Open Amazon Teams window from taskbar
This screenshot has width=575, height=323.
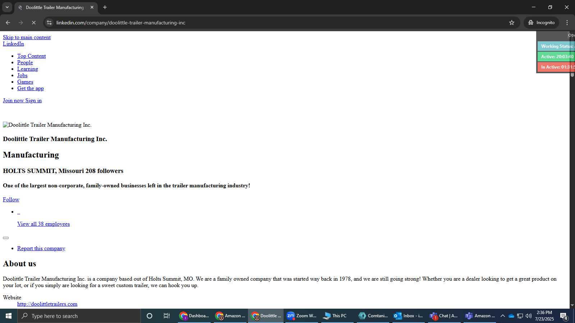coord(480,316)
